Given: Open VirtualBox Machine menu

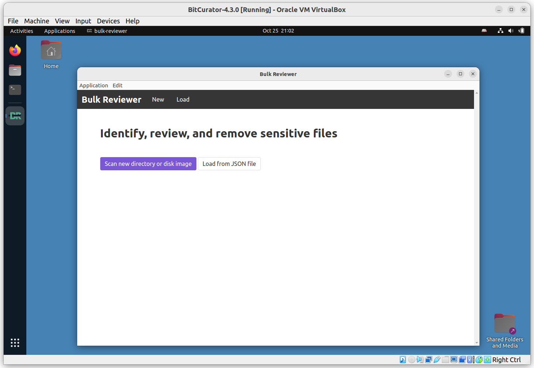Looking at the screenshot, I should pyautogui.click(x=37, y=21).
